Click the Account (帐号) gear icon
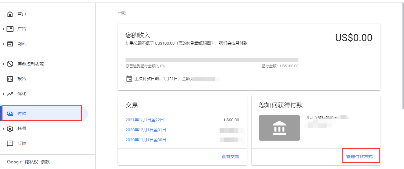Image resolution: width=404 pixels, height=169 pixels. point(10,129)
